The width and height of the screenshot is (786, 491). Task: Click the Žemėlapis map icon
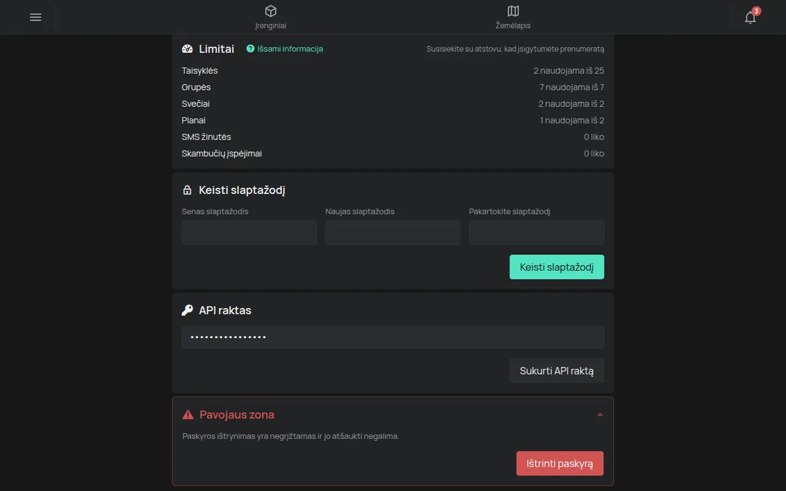coord(513,11)
